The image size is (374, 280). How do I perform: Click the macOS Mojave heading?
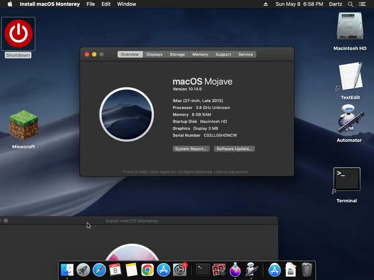pos(202,81)
